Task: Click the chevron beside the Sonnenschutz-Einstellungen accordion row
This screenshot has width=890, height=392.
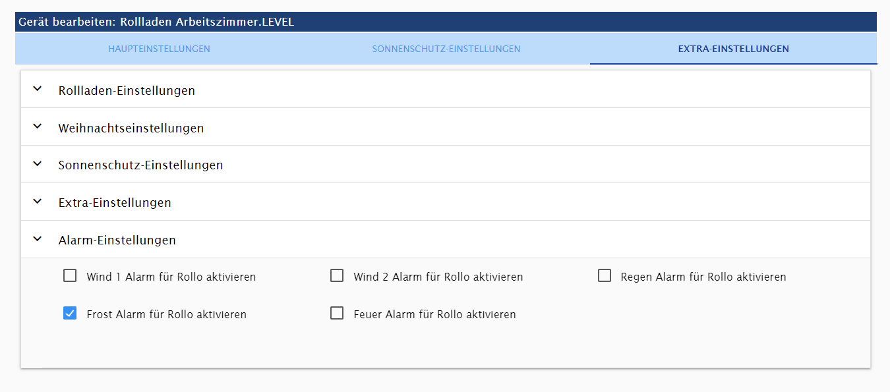Action: click(x=38, y=164)
